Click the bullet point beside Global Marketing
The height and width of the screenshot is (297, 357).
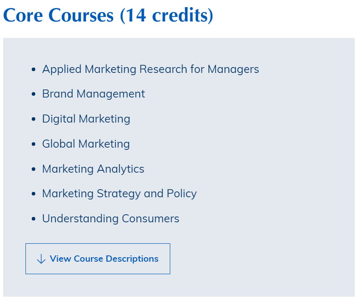(x=34, y=144)
